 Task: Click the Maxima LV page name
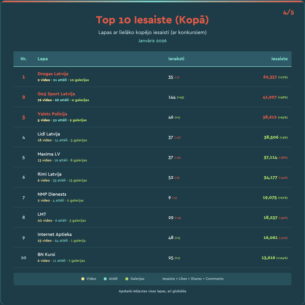click(x=48, y=154)
